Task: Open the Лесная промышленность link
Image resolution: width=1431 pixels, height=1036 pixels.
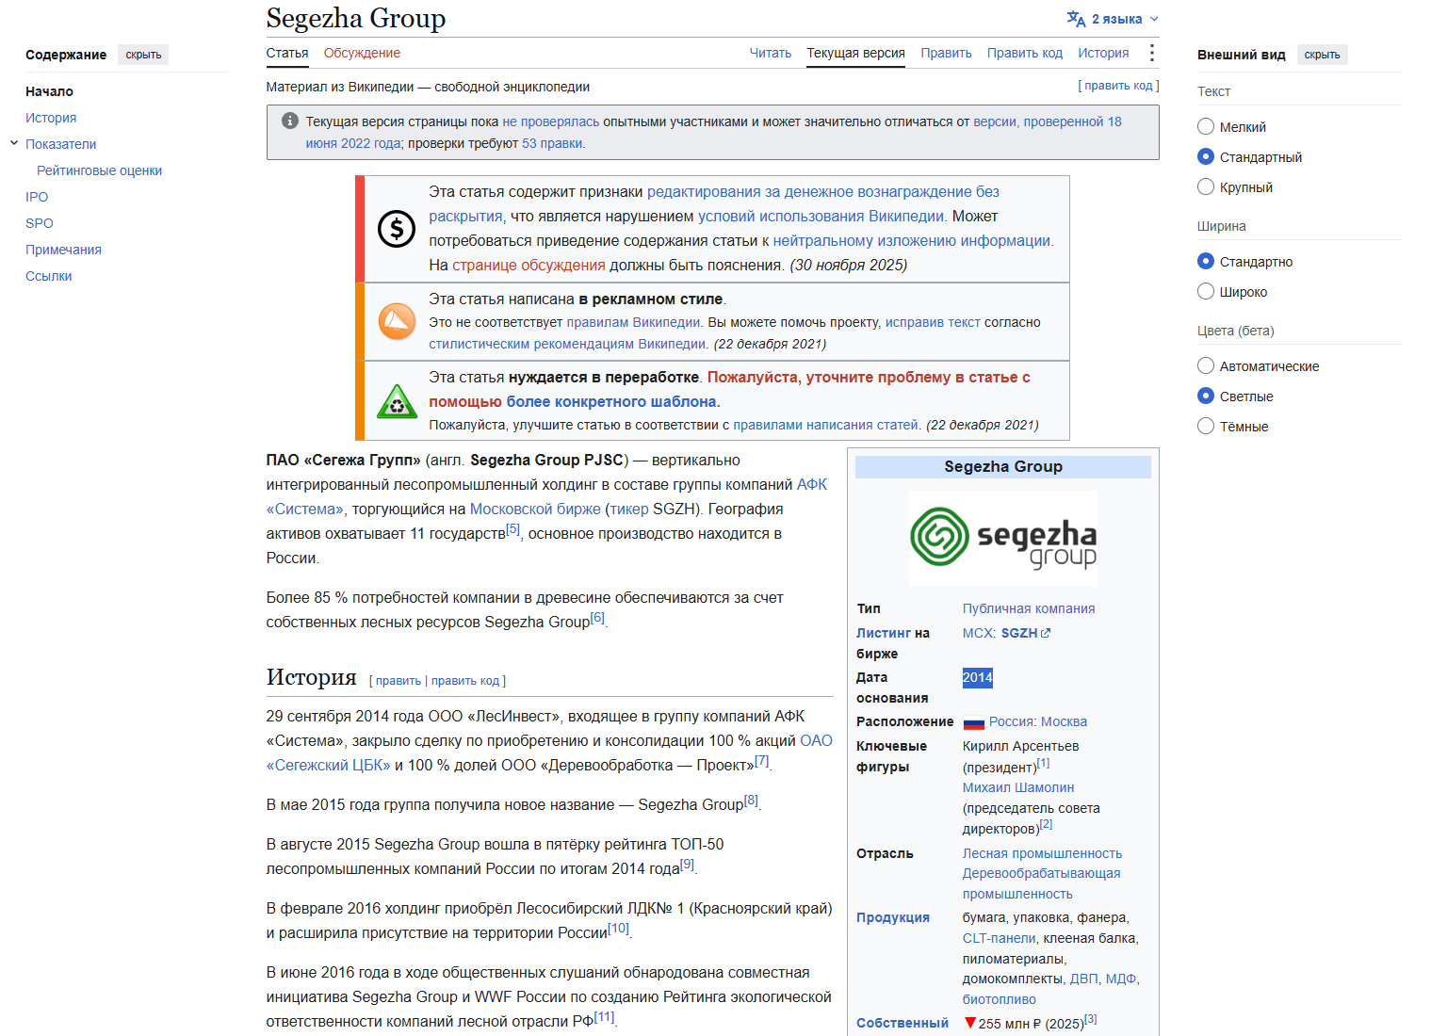Action: click(1042, 853)
